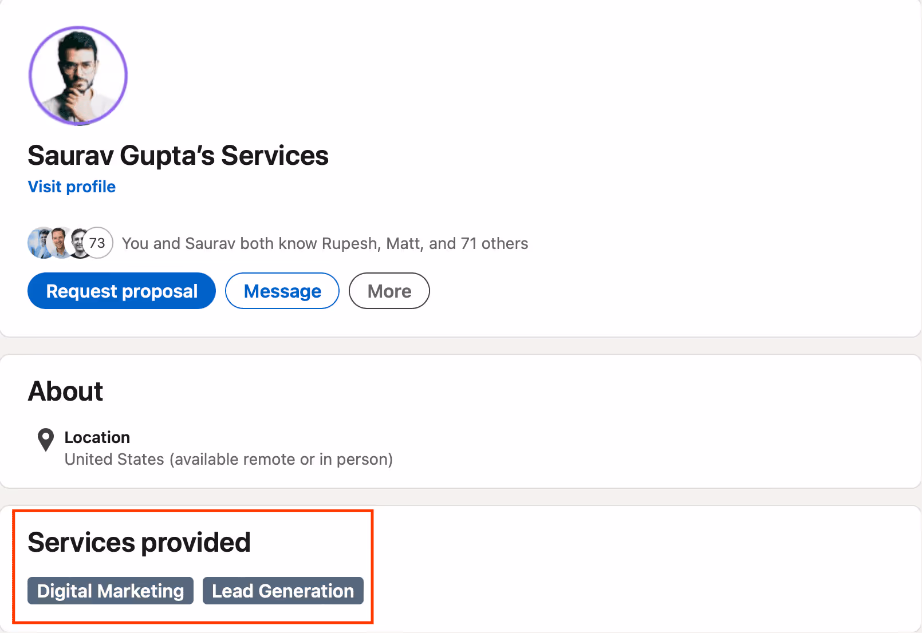Viewport: 922px width, 633px height.
Task: Click the Request proposal button
Action: pos(121,291)
